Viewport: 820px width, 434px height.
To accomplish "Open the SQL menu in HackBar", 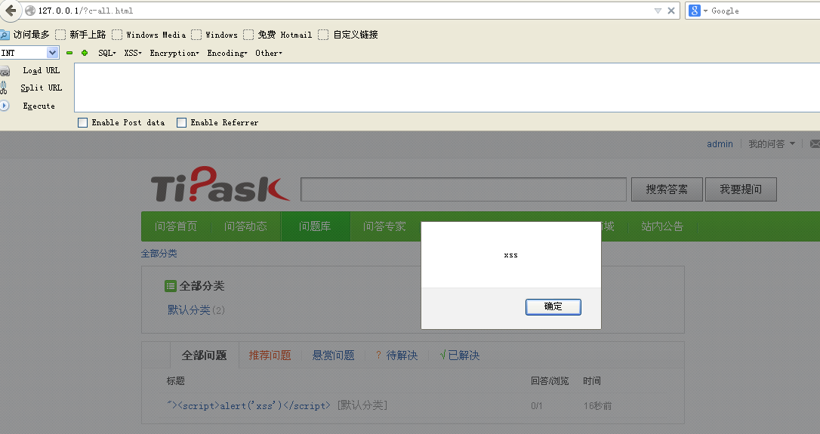I will pyautogui.click(x=107, y=53).
